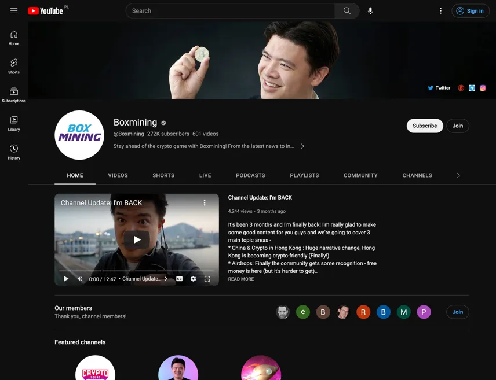Select the HOME tab

pyautogui.click(x=75, y=175)
